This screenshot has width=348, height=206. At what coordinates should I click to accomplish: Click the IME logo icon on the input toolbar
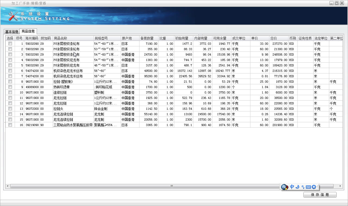point(284,187)
